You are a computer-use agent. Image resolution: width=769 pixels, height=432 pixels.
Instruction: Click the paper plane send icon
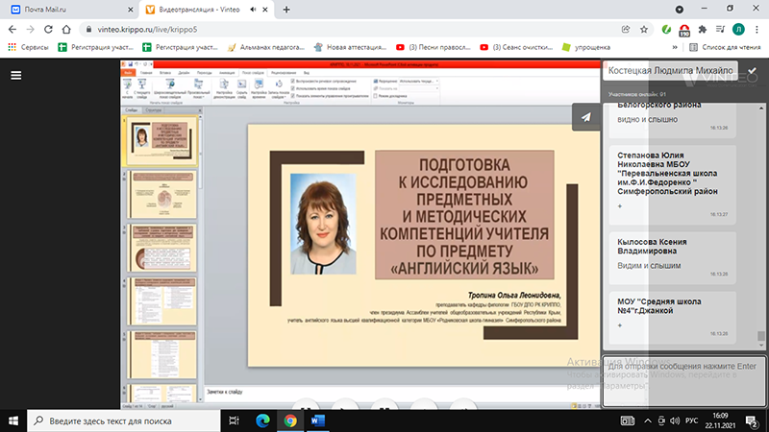pyautogui.click(x=584, y=117)
